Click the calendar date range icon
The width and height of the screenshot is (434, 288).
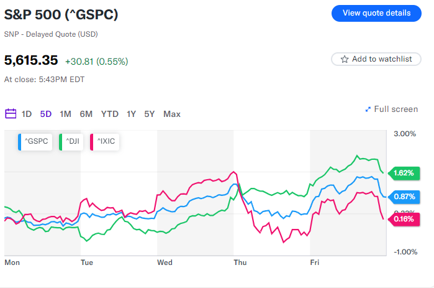[x=11, y=114]
